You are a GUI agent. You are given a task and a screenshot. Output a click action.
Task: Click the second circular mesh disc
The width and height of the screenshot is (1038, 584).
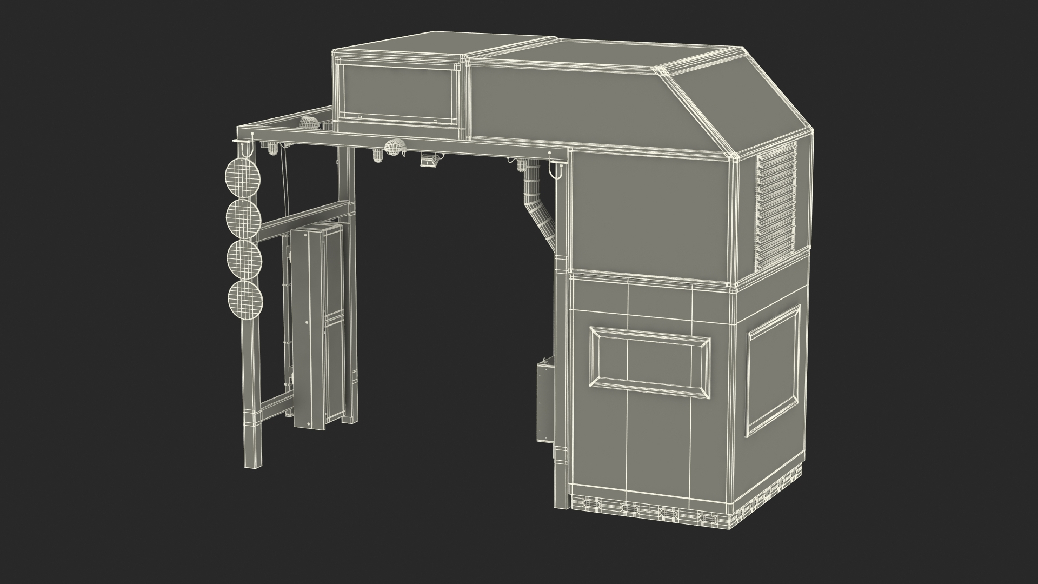pyautogui.click(x=243, y=218)
